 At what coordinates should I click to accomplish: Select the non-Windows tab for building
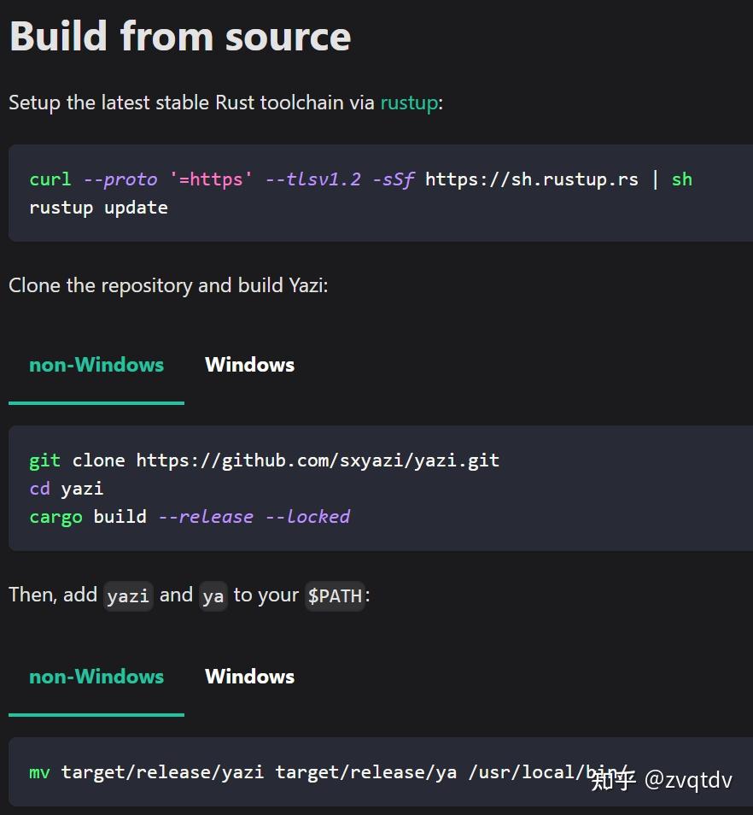[x=96, y=365]
